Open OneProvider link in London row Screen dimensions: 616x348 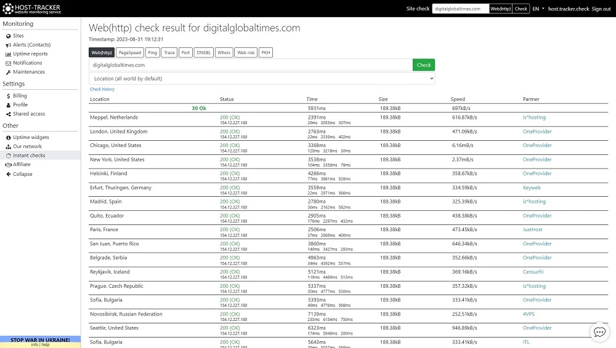[x=537, y=132]
